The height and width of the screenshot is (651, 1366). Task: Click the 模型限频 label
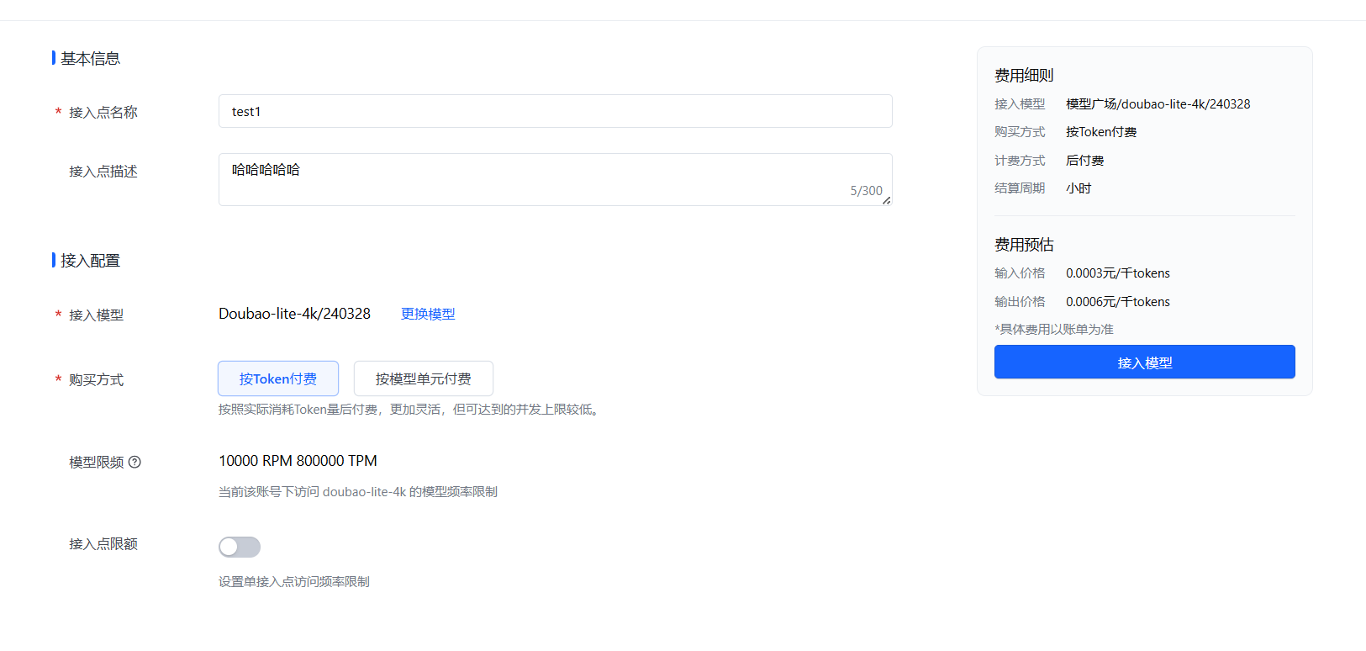pyautogui.click(x=96, y=462)
